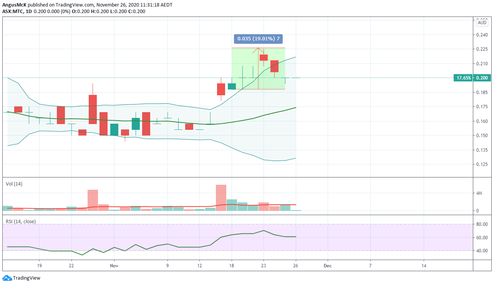Select the 0.240 price axis label
Viewport: 494px width, 285px height.
(x=482, y=35)
